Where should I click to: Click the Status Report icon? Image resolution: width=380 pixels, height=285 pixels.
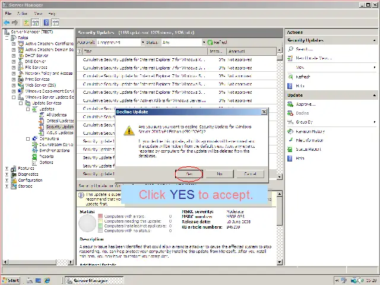tap(290, 149)
